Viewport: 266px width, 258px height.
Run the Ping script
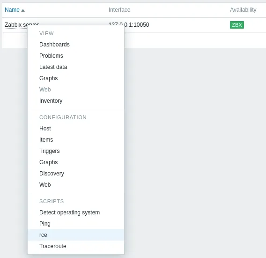45,224
